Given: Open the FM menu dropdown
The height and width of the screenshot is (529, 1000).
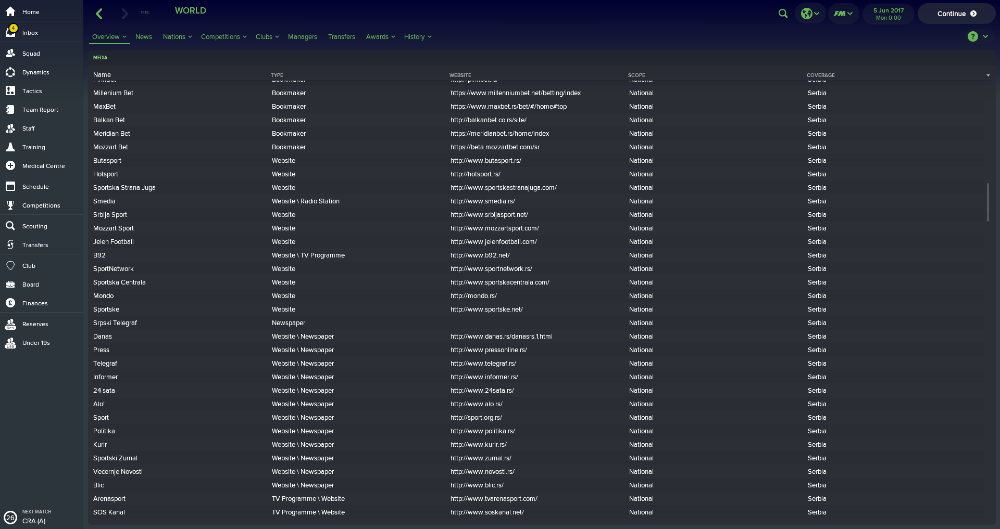Looking at the screenshot, I should click(x=843, y=14).
